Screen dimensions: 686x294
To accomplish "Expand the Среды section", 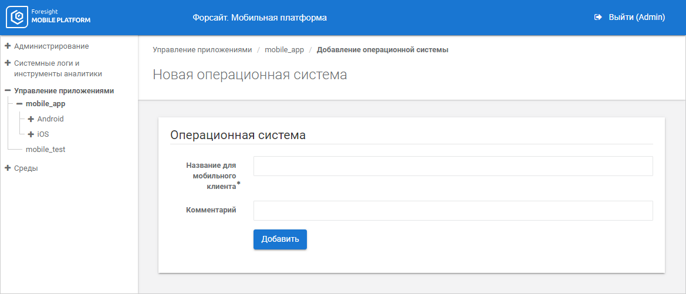I will click(8, 168).
